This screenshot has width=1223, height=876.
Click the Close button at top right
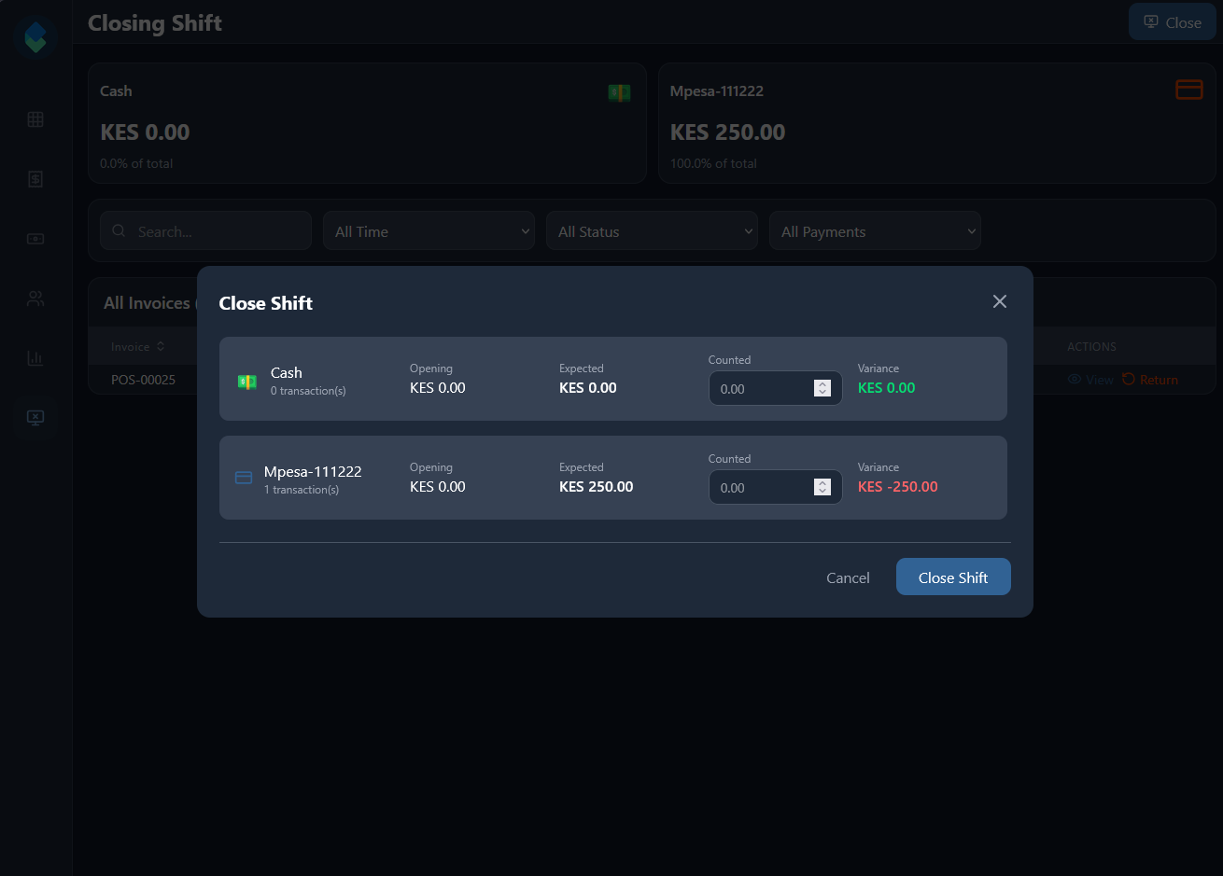pyautogui.click(x=1173, y=22)
